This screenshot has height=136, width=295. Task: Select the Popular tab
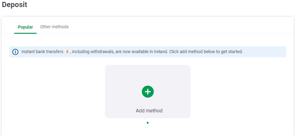[x=25, y=27]
